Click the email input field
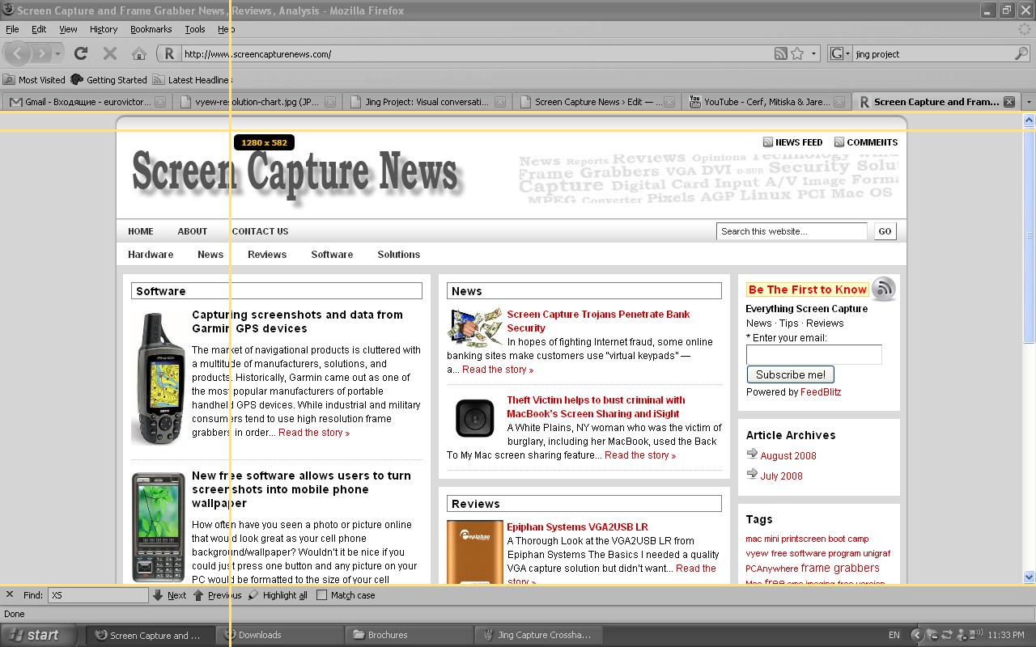Image resolution: width=1036 pixels, height=647 pixels. tap(813, 354)
